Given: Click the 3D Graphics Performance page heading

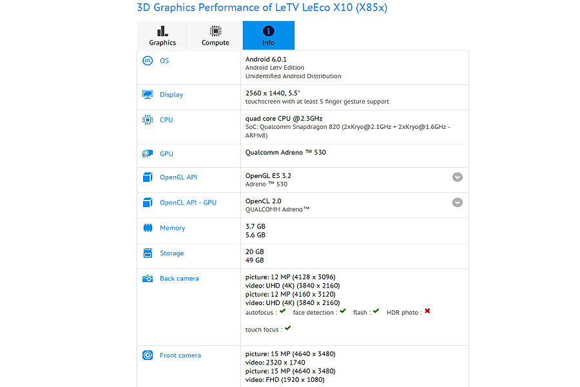Looking at the screenshot, I should click(262, 8).
